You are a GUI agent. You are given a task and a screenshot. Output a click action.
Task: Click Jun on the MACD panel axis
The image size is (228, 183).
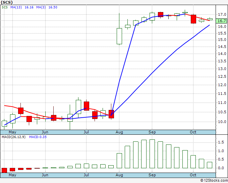(x=45, y=175)
